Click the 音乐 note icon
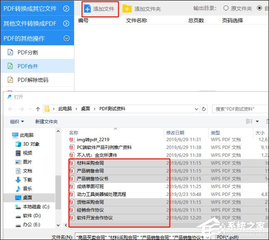Viewport: 269px width, 240px height. coord(18,189)
